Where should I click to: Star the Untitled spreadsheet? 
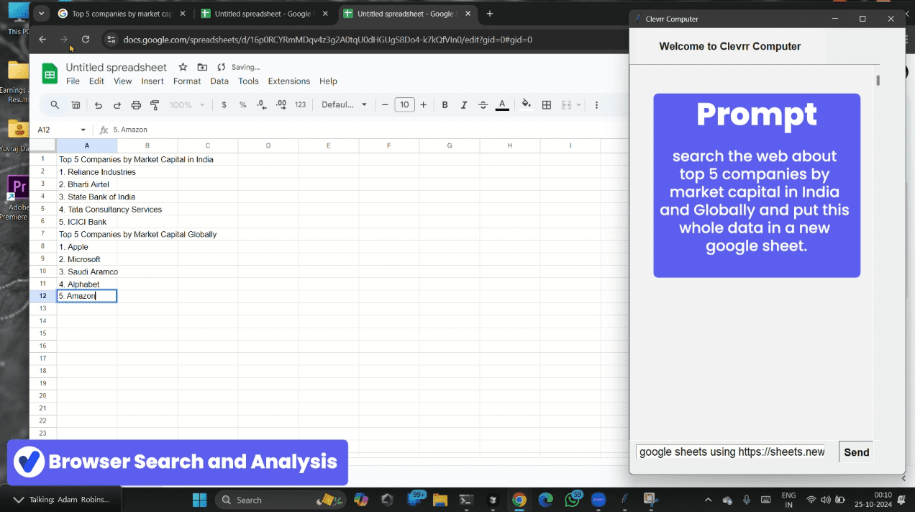183,67
